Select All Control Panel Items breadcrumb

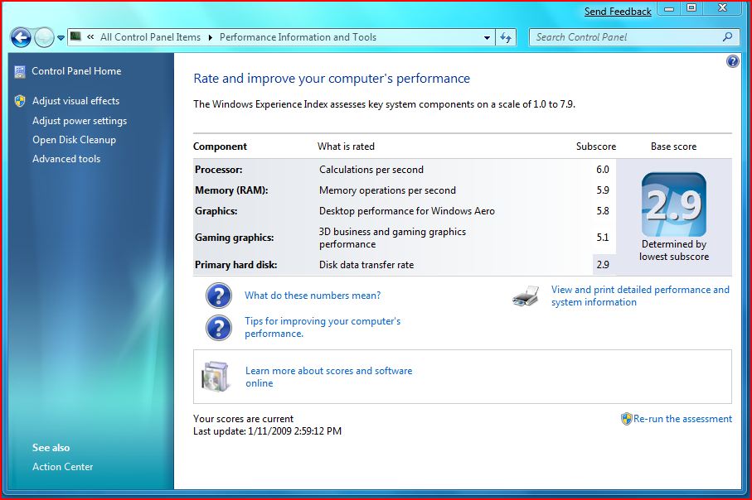click(x=150, y=37)
